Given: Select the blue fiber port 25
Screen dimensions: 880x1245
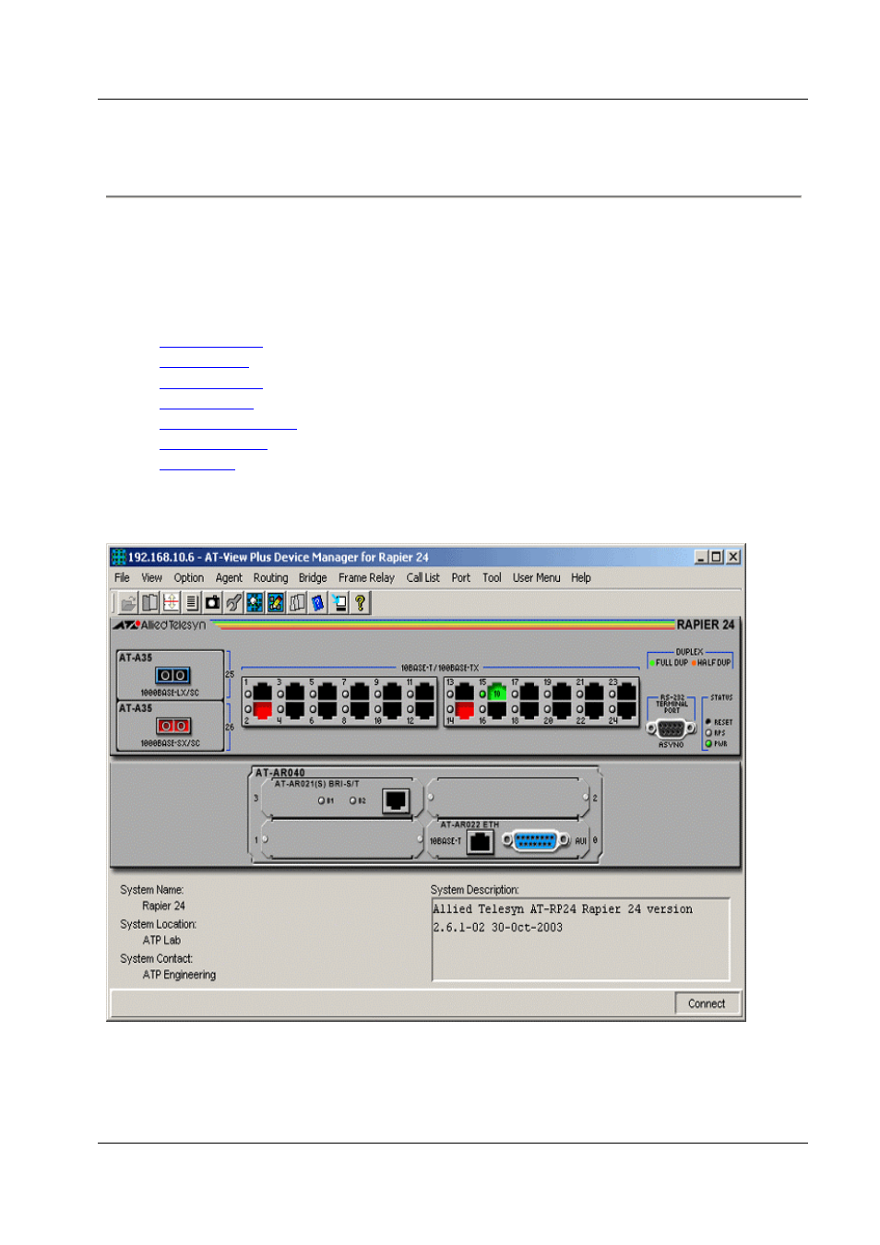Looking at the screenshot, I should click(x=172, y=675).
